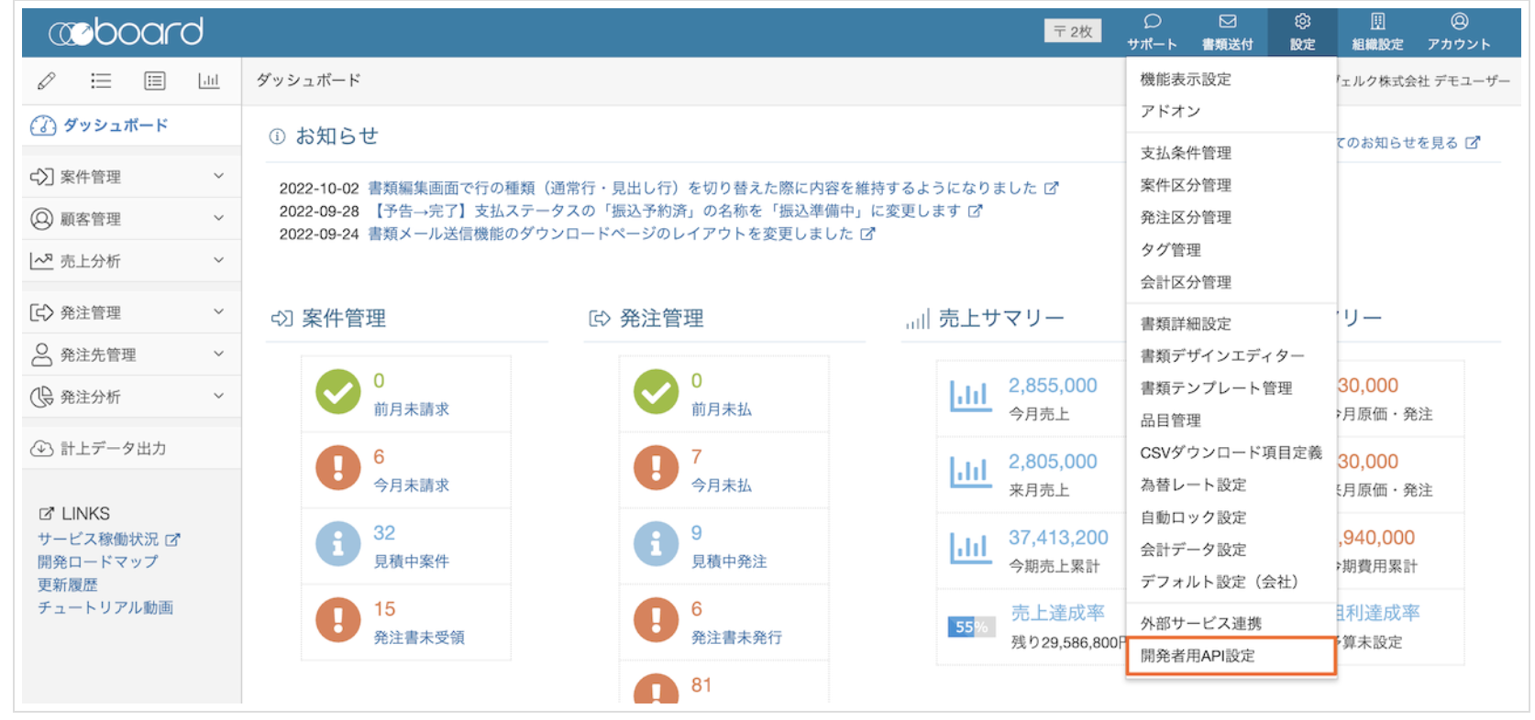
Task: Open the bulleted list view icon
Action: pos(101,82)
